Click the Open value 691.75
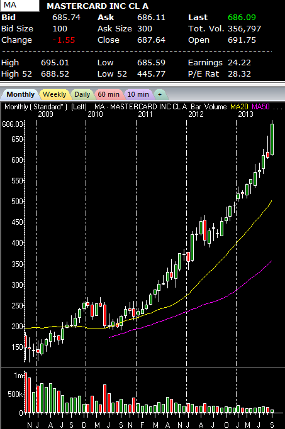285x429 pixels. [x=242, y=40]
